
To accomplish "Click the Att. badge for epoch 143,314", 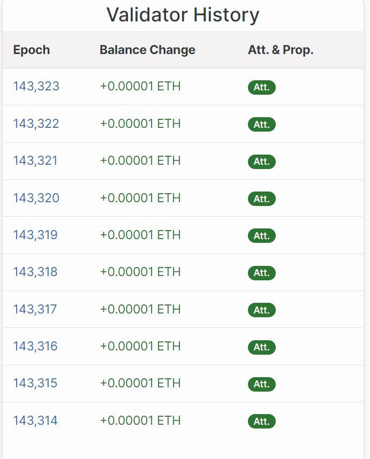I will pyautogui.click(x=261, y=422).
